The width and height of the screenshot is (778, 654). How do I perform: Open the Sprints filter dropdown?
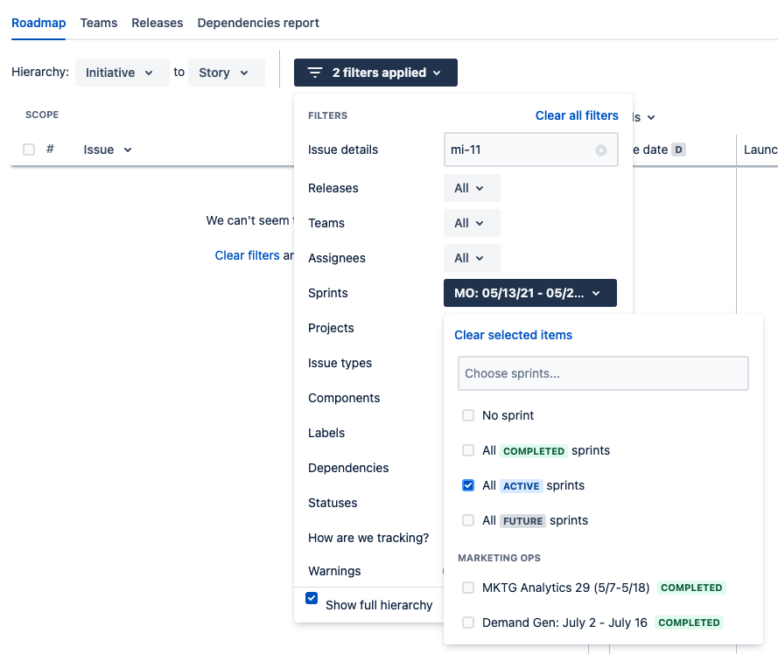tap(530, 293)
